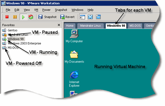
Task: Click the MS-DOS VM icon in Favorites
Action: click(4, 48)
